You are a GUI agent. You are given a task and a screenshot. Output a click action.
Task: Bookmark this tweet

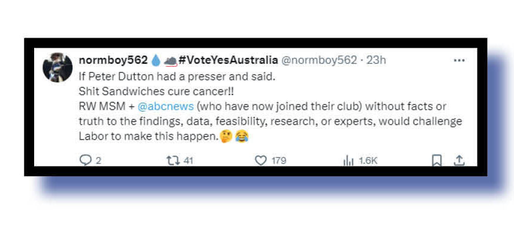coord(437,160)
